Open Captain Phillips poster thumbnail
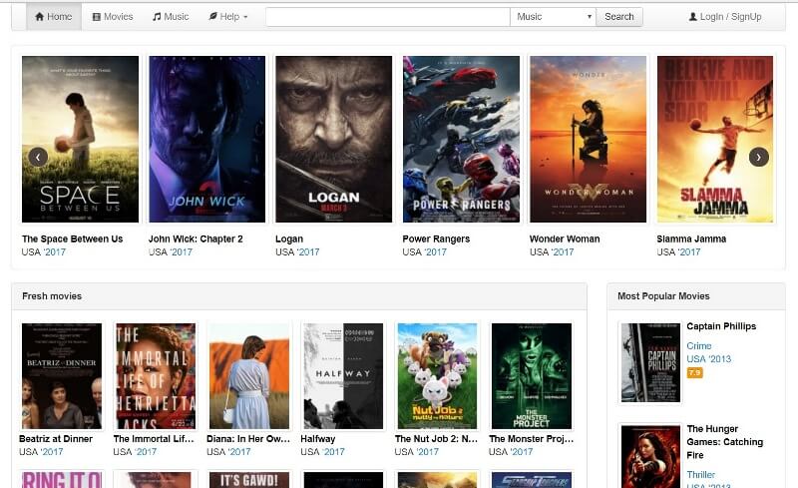798x488 pixels. click(x=650, y=362)
